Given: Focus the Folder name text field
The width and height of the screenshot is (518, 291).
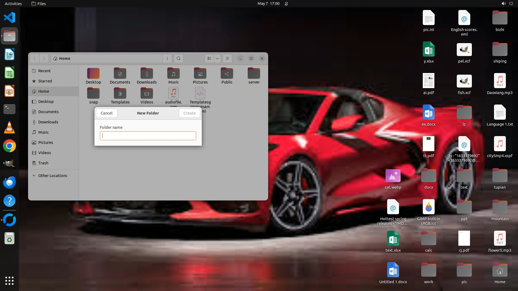Looking at the screenshot, I should [148, 136].
